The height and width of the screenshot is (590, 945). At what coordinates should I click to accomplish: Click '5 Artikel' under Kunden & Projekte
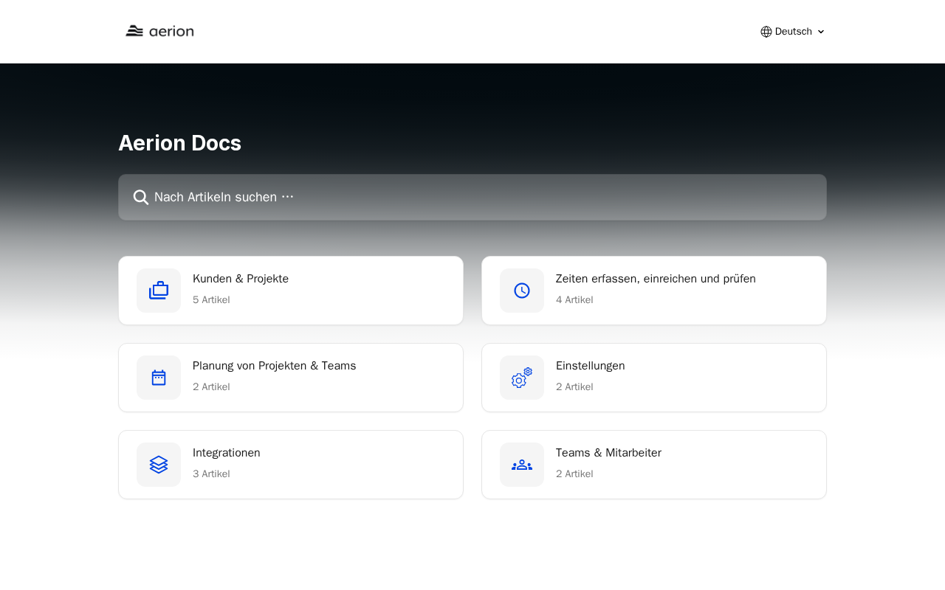pyautogui.click(x=211, y=300)
